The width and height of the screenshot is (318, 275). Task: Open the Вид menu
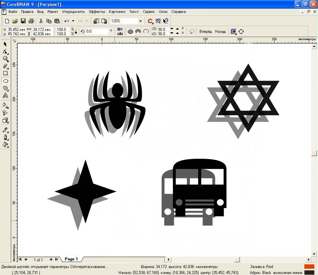click(40, 12)
